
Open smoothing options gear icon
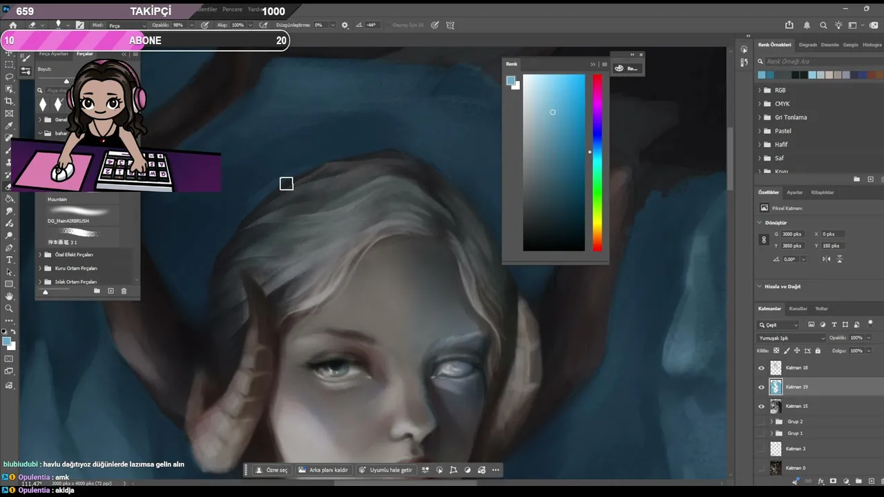345,25
